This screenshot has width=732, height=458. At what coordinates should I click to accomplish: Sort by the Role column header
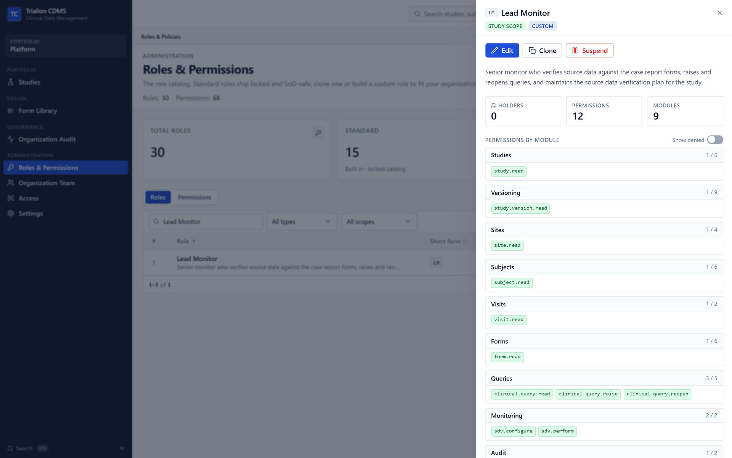point(186,241)
